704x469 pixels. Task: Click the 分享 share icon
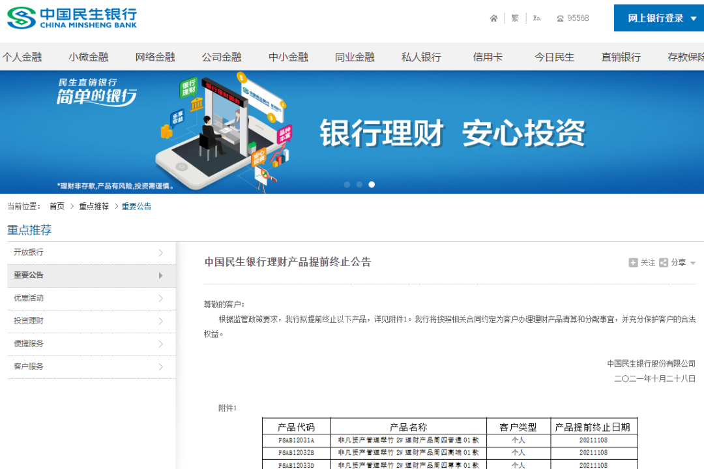pyautogui.click(x=664, y=263)
